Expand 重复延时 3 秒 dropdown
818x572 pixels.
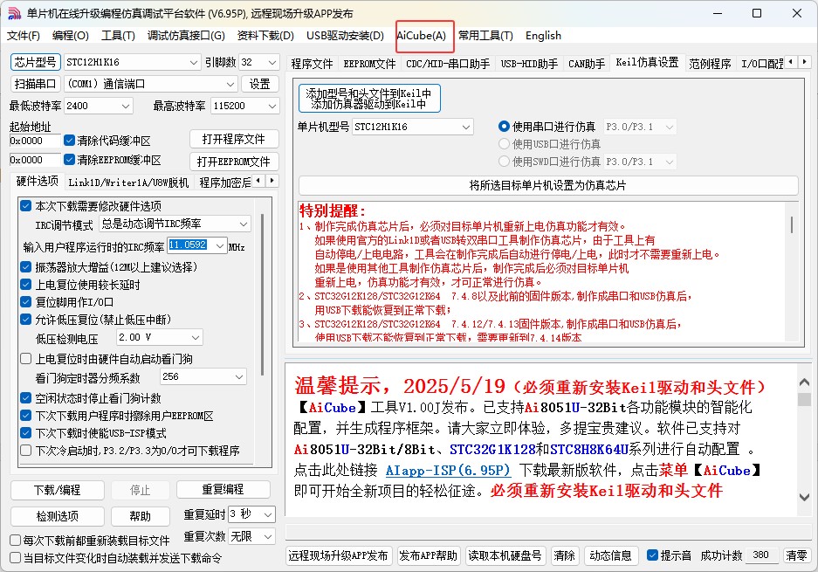click(x=268, y=514)
